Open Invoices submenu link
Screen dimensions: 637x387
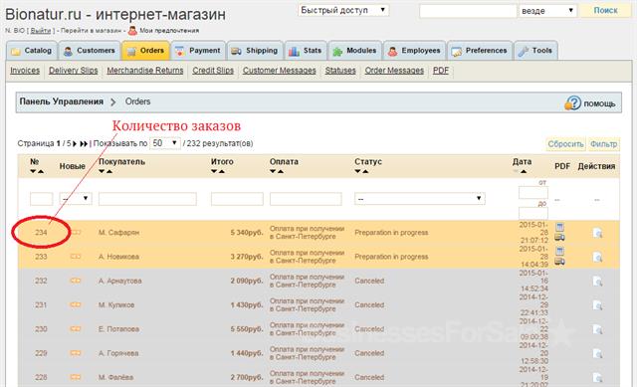pyautogui.click(x=25, y=71)
